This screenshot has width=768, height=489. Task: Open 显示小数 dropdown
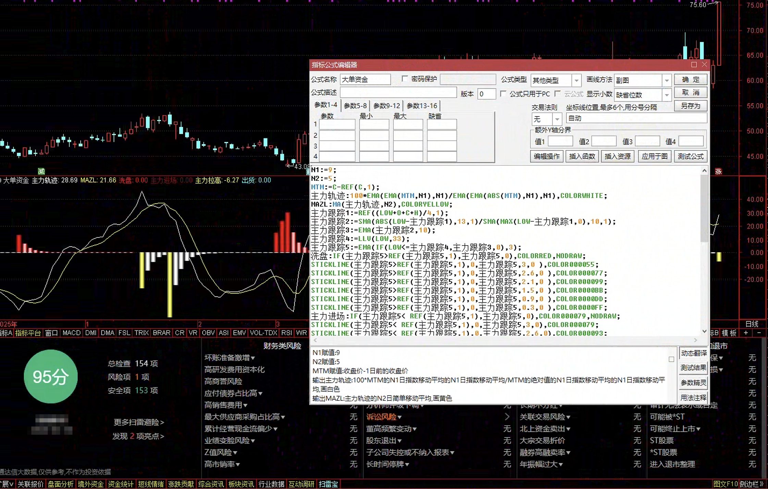click(x=667, y=95)
